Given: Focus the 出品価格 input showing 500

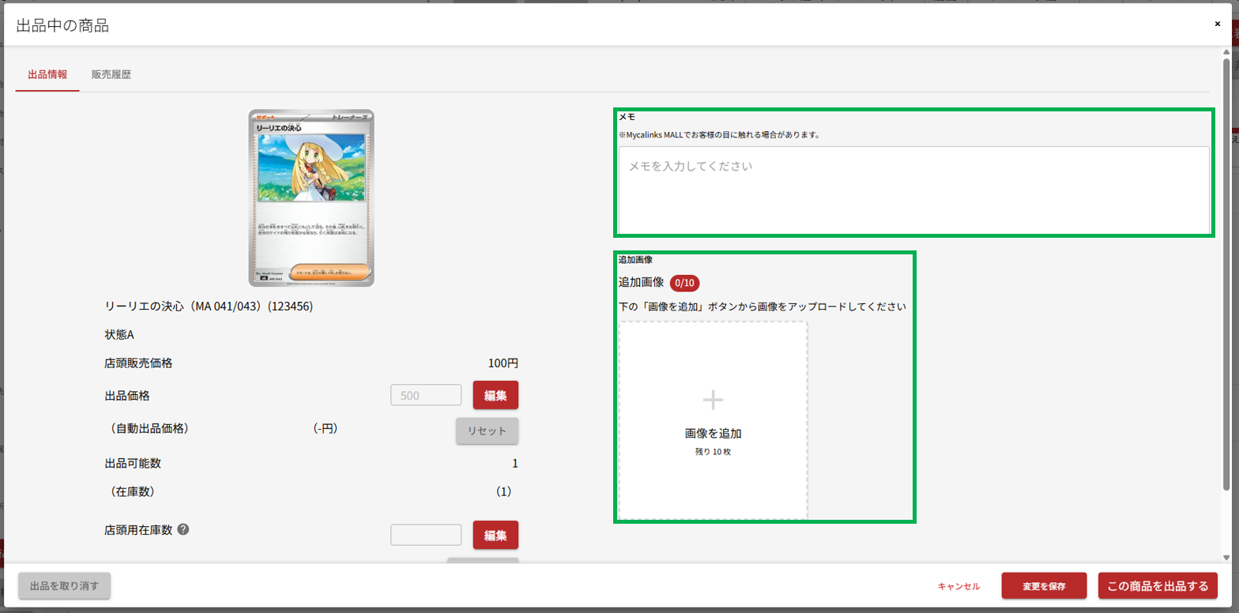Looking at the screenshot, I should coord(426,395).
